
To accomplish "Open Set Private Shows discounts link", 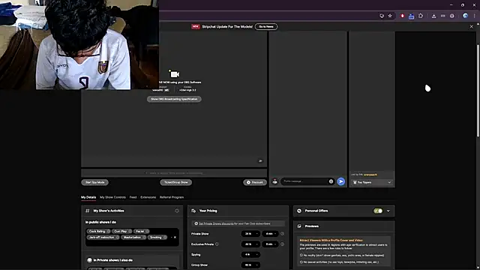I will pos(216,223).
